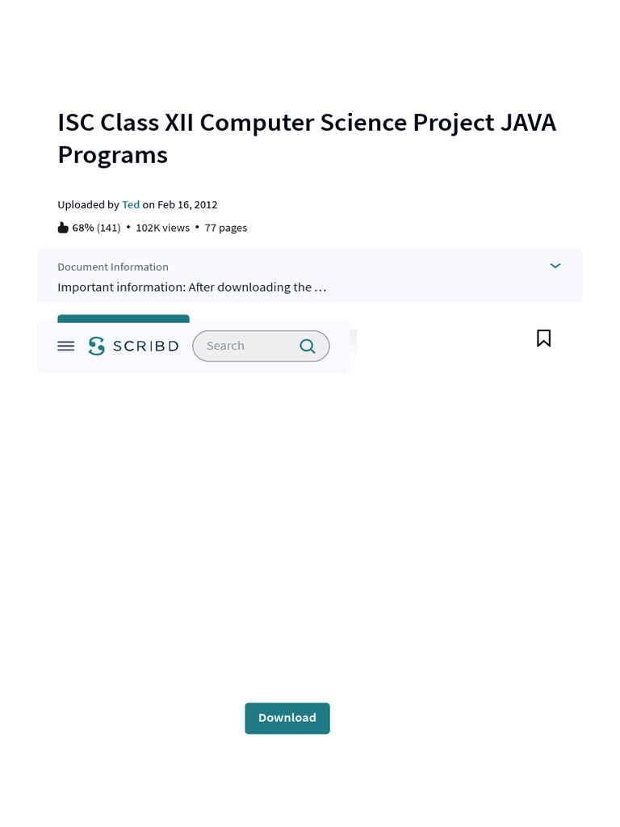This screenshot has width=620, height=827.
Task: Expand the truncated 'Important information' description
Action: (192, 287)
